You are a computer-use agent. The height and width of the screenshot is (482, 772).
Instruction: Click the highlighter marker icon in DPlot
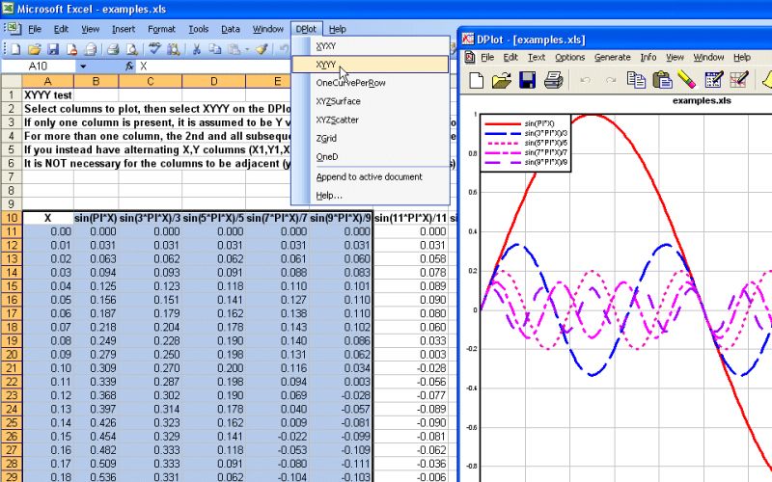click(x=687, y=80)
